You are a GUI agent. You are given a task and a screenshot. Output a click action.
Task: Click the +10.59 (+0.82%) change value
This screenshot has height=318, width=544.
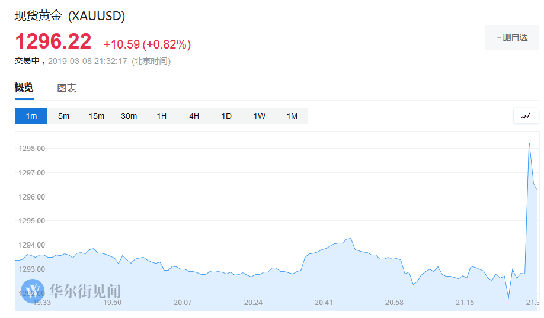tap(147, 44)
